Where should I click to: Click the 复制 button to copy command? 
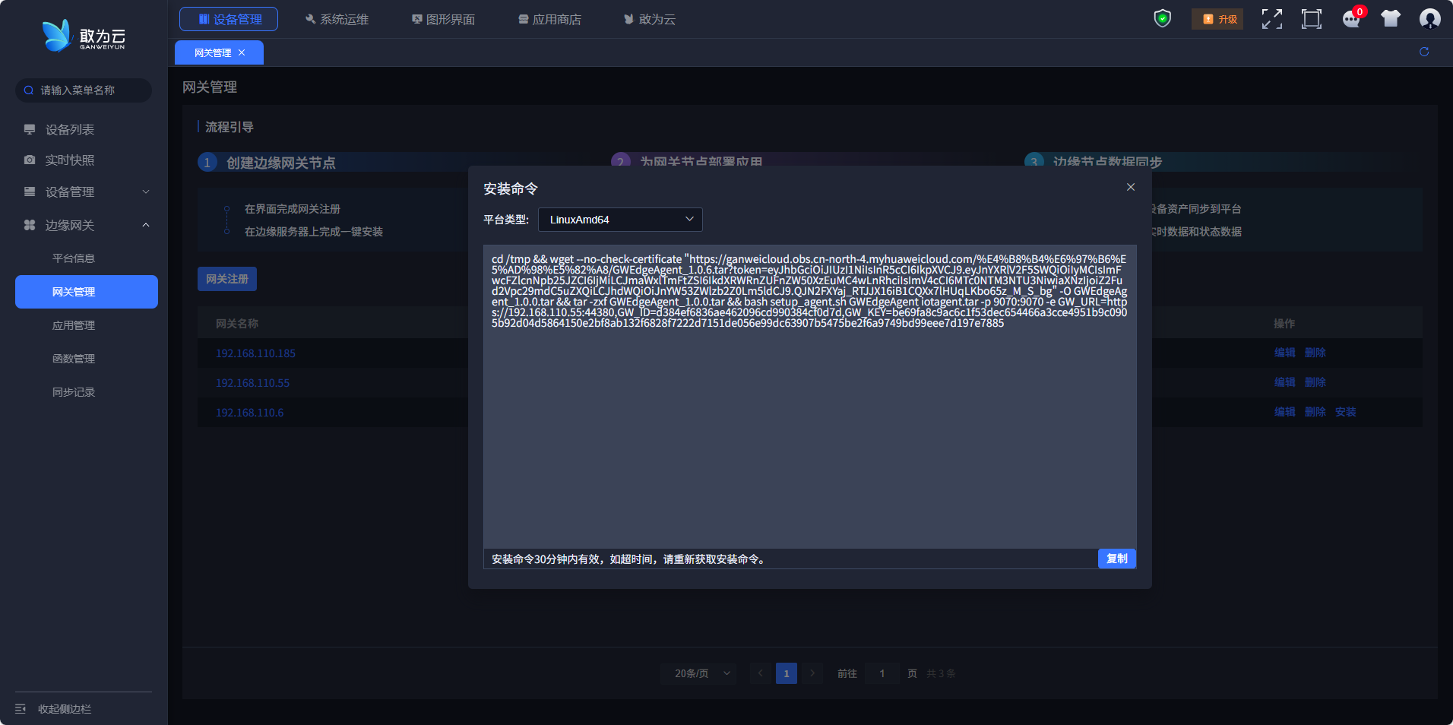click(x=1116, y=559)
